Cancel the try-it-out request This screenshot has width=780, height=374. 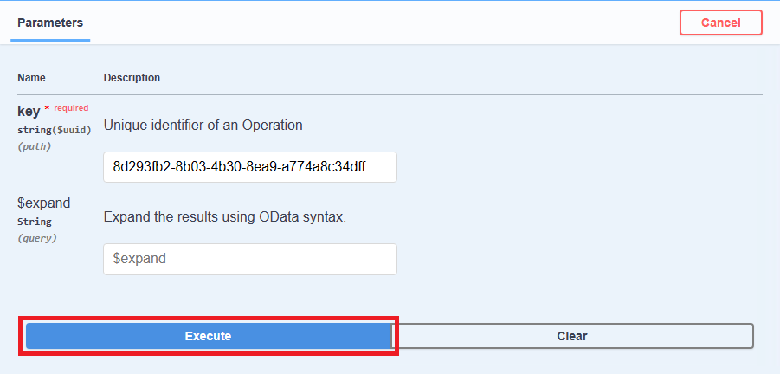(720, 23)
